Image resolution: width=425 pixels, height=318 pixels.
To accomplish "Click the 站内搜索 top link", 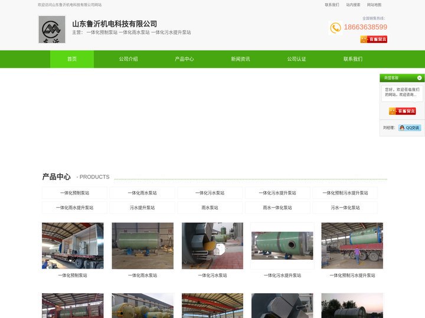I will 353,5.
